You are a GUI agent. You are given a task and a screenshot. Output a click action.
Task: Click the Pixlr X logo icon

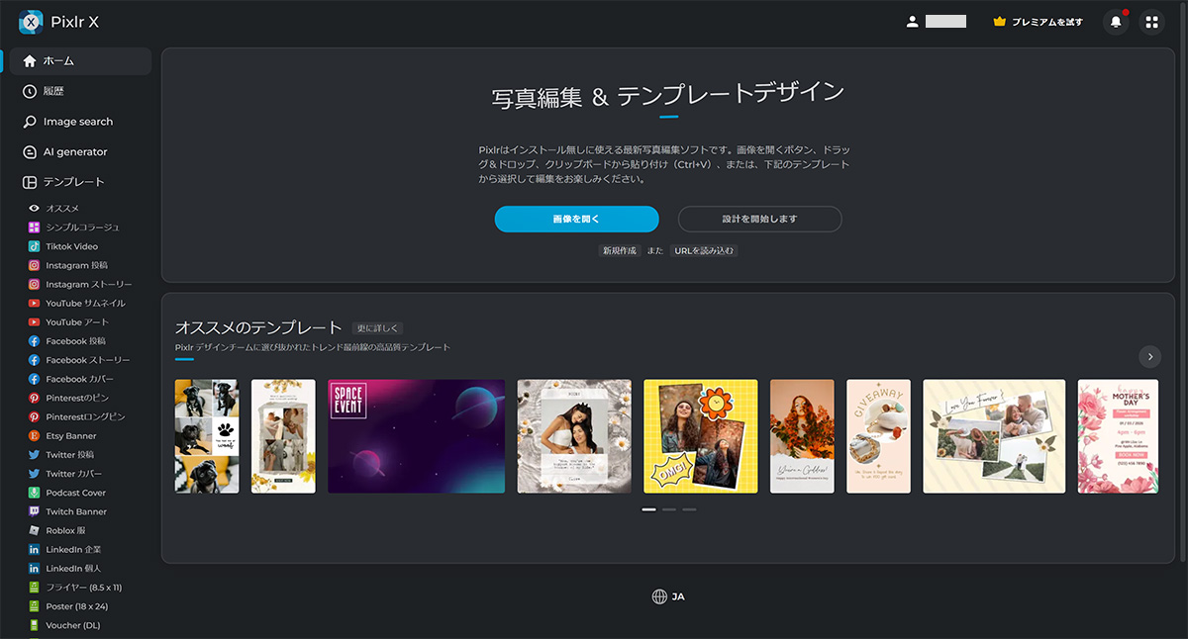click(31, 21)
